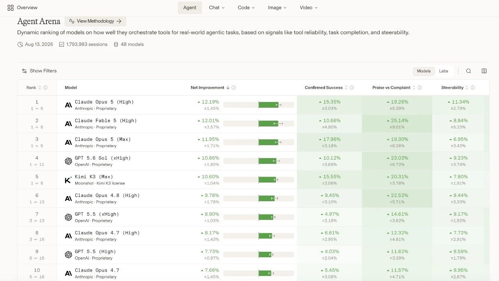The height and width of the screenshot is (281, 499).
Task: Click the Anthropic logo for Claude Opus 5 (Max)
Action: (68, 142)
